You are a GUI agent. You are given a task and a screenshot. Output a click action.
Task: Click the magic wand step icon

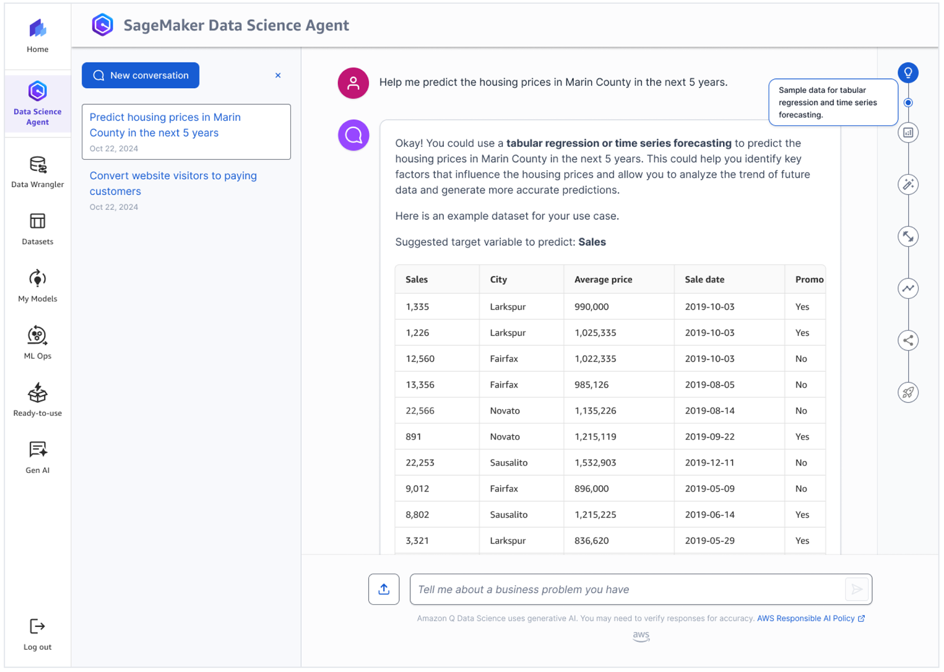[x=908, y=185]
